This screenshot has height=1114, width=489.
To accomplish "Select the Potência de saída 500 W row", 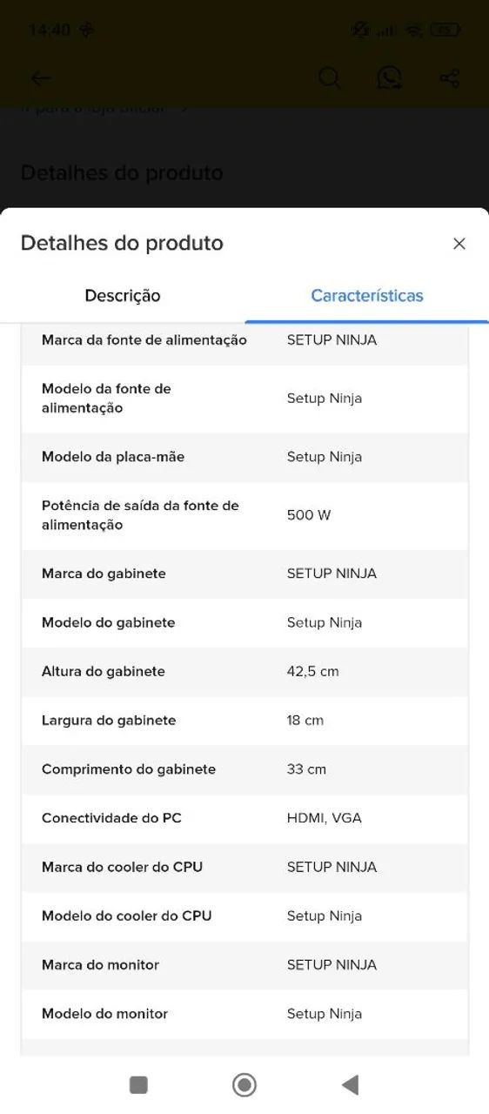I will [244, 515].
